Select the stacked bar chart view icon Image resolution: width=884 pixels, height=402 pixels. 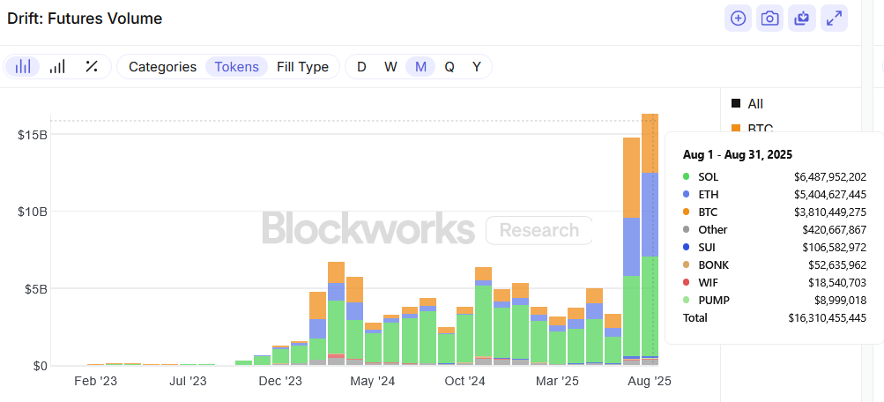click(x=23, y=66)
